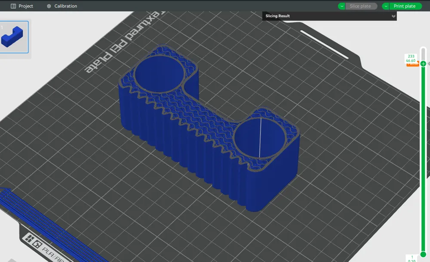This screenshot has height=262, width=430.
Task: Open the Slice plate dropdown arrow
Action: pos(342,6)
